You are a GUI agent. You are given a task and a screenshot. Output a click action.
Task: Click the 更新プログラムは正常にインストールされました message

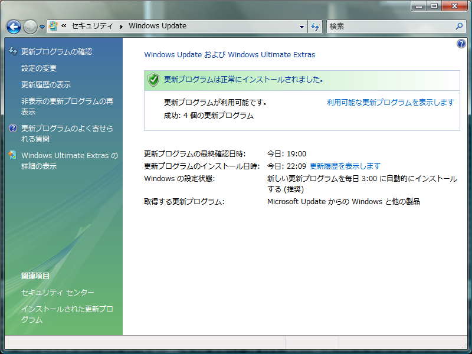tap(244, 80)
